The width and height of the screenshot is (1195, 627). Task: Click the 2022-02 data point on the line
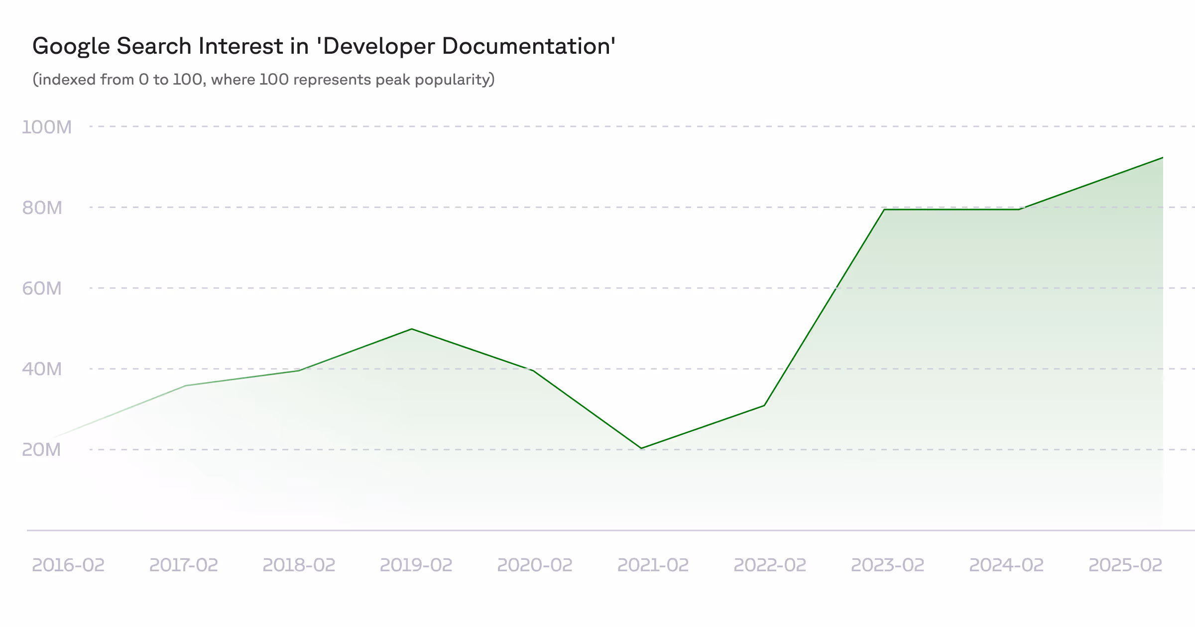click(x=764, y=406)
